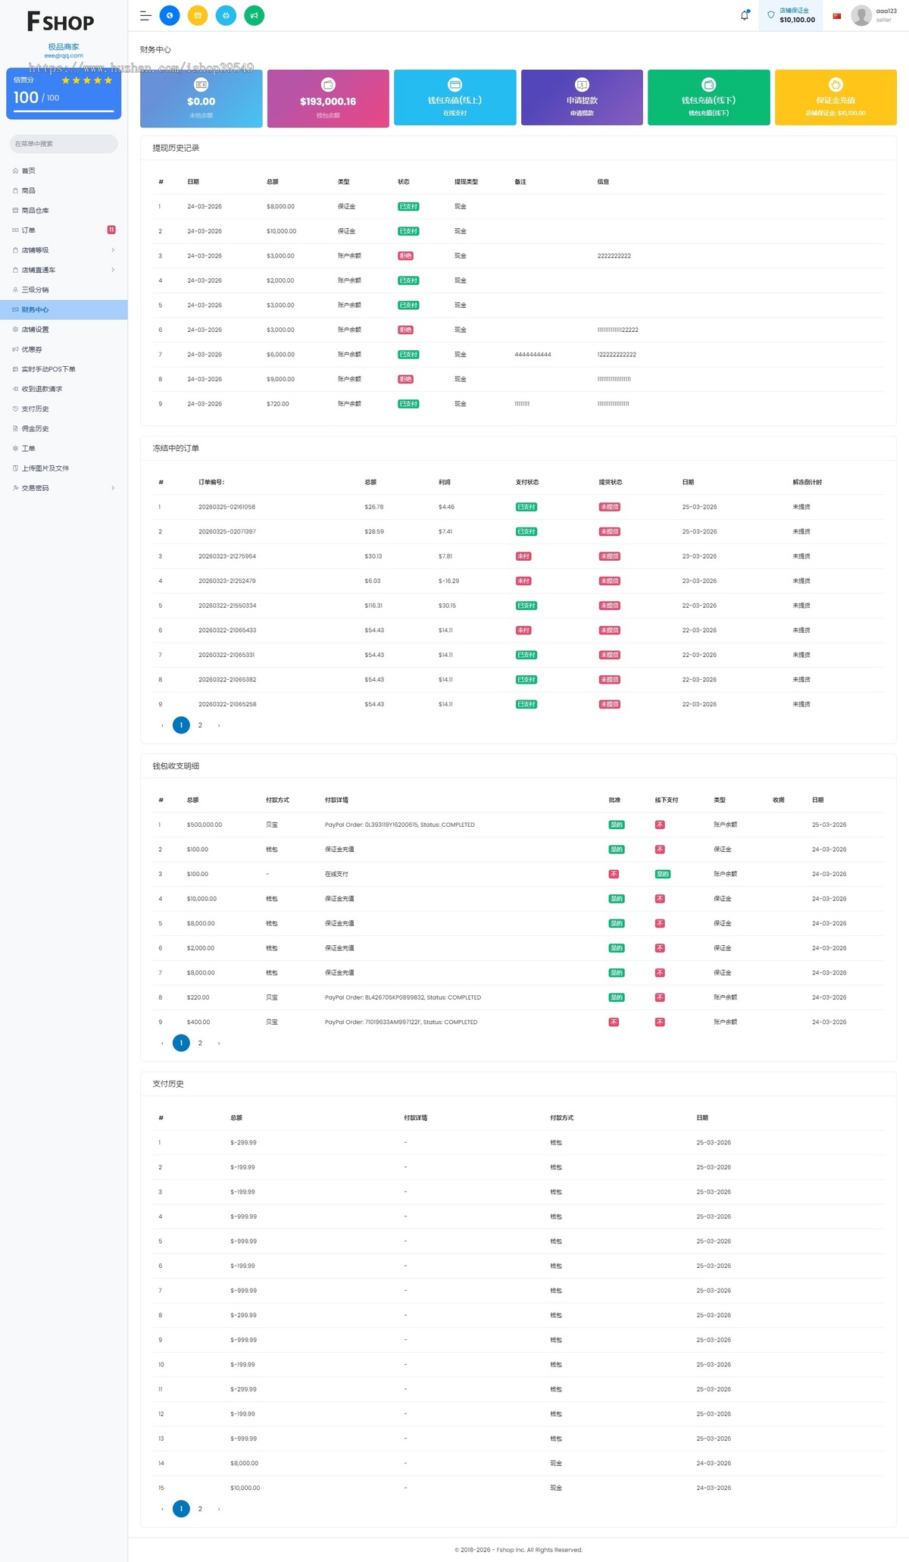Screen dimensions: 909x1562
Task: Open the aaa123 seller profile menu
Action: click(874, 15)
